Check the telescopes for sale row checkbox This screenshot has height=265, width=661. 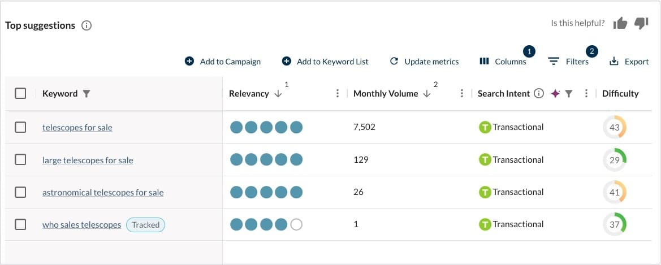(x=20, y=127)
